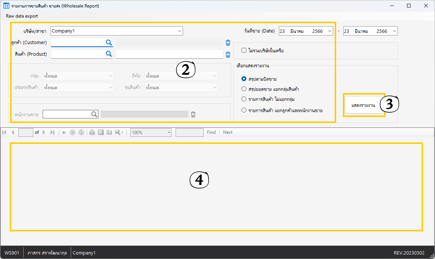Image resolution: width=435 pixels, height=259 pixels.
Task: Click the Product search magnifier icon
Action: tap(109, 54)
